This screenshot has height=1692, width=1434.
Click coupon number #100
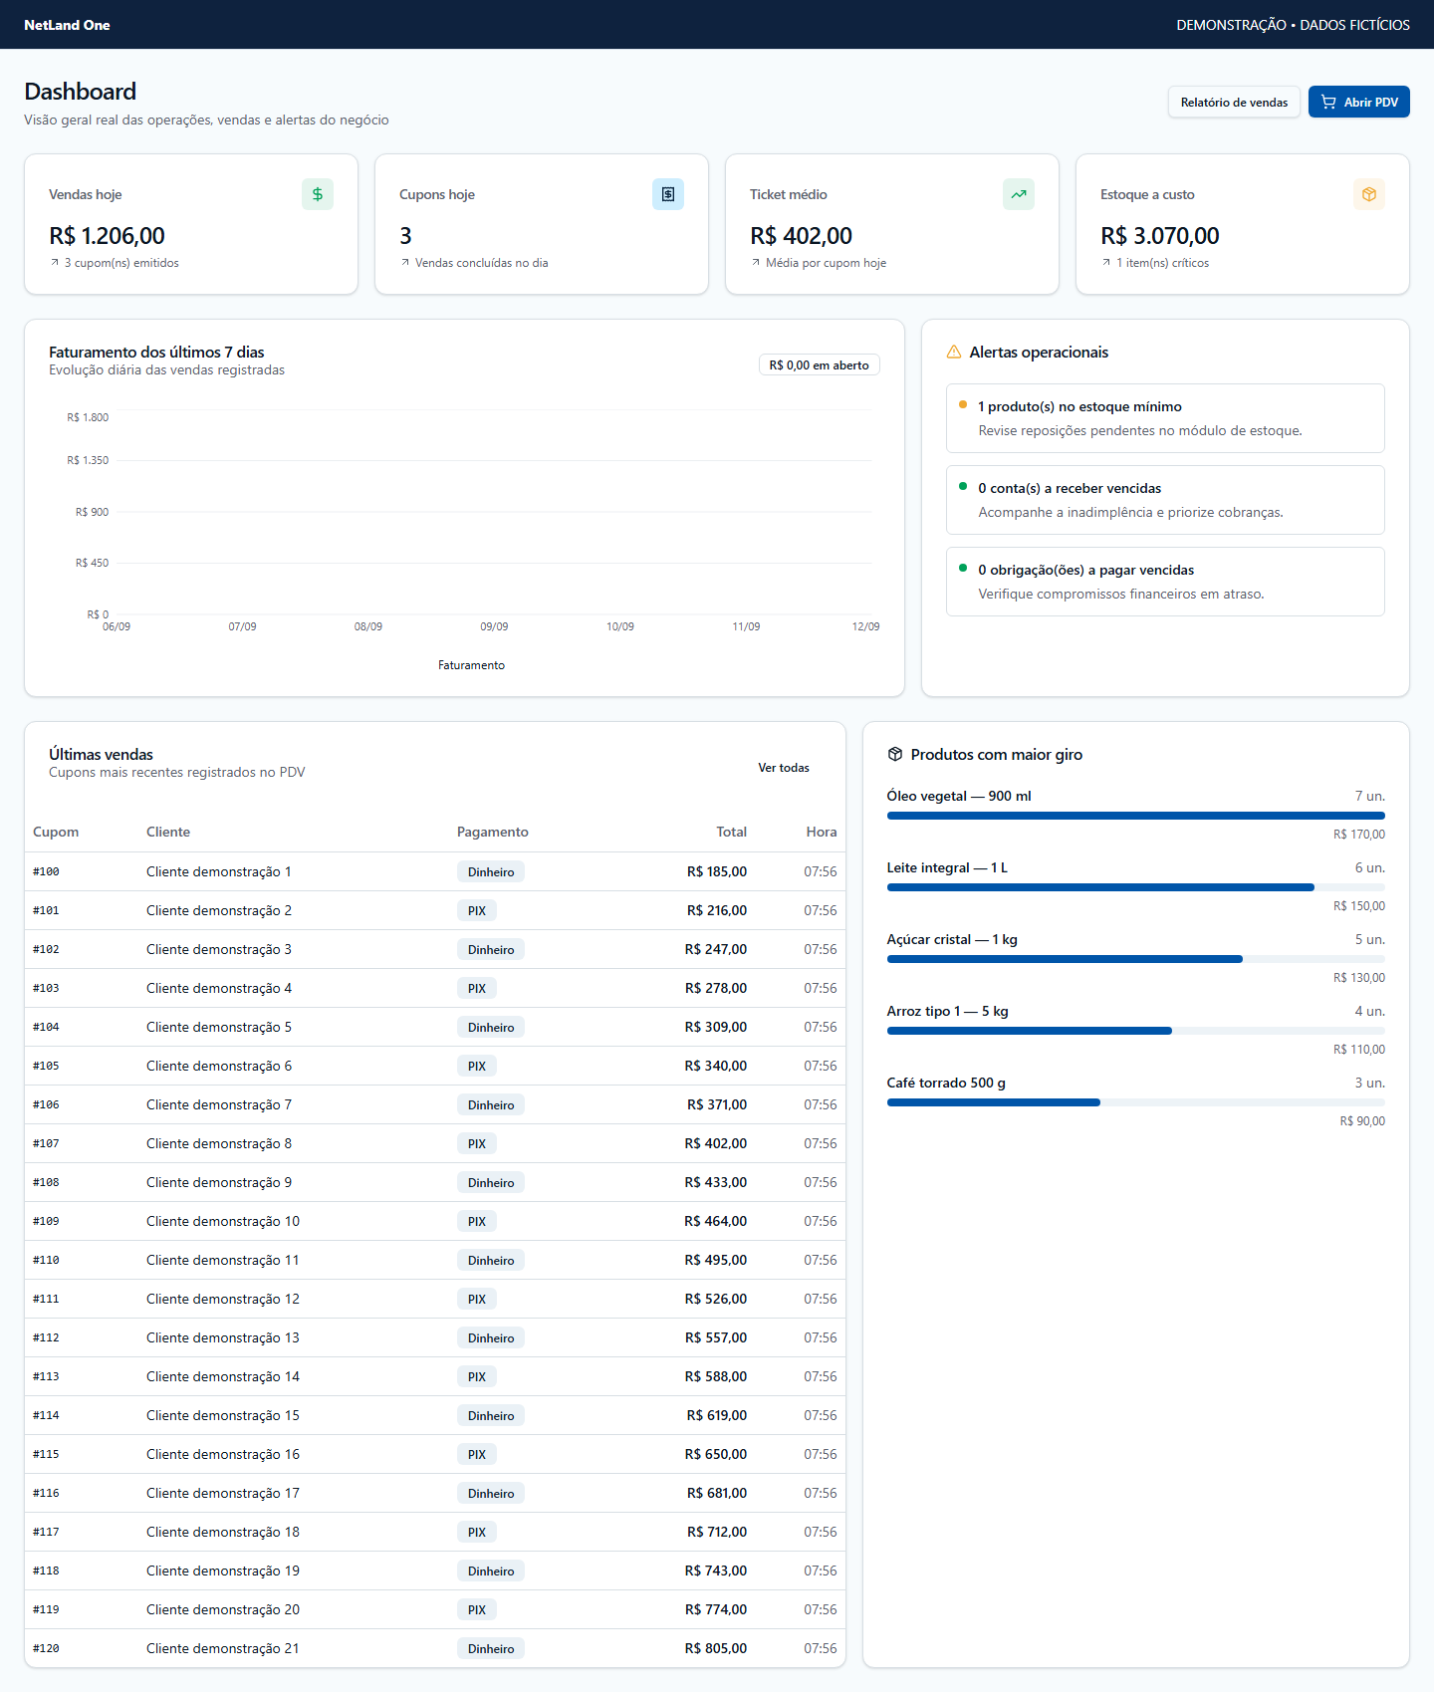pos(46,871)
